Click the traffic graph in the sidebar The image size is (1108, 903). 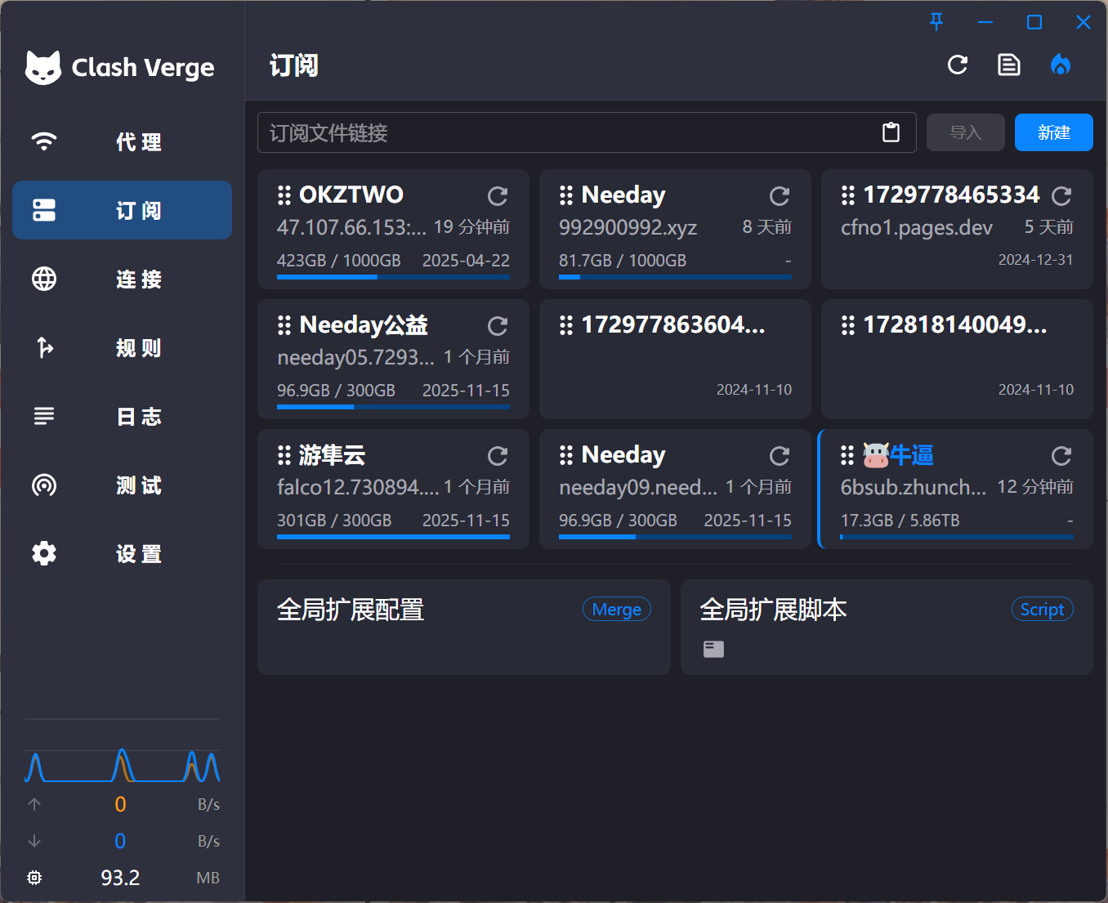tap(122, 765)
